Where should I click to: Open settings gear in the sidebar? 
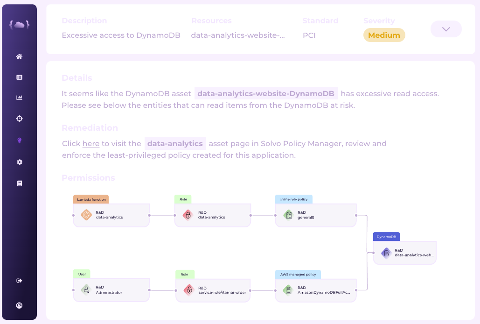click(19, 162)
